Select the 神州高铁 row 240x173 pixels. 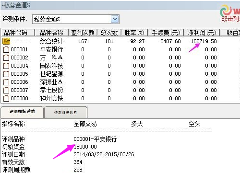51,98
